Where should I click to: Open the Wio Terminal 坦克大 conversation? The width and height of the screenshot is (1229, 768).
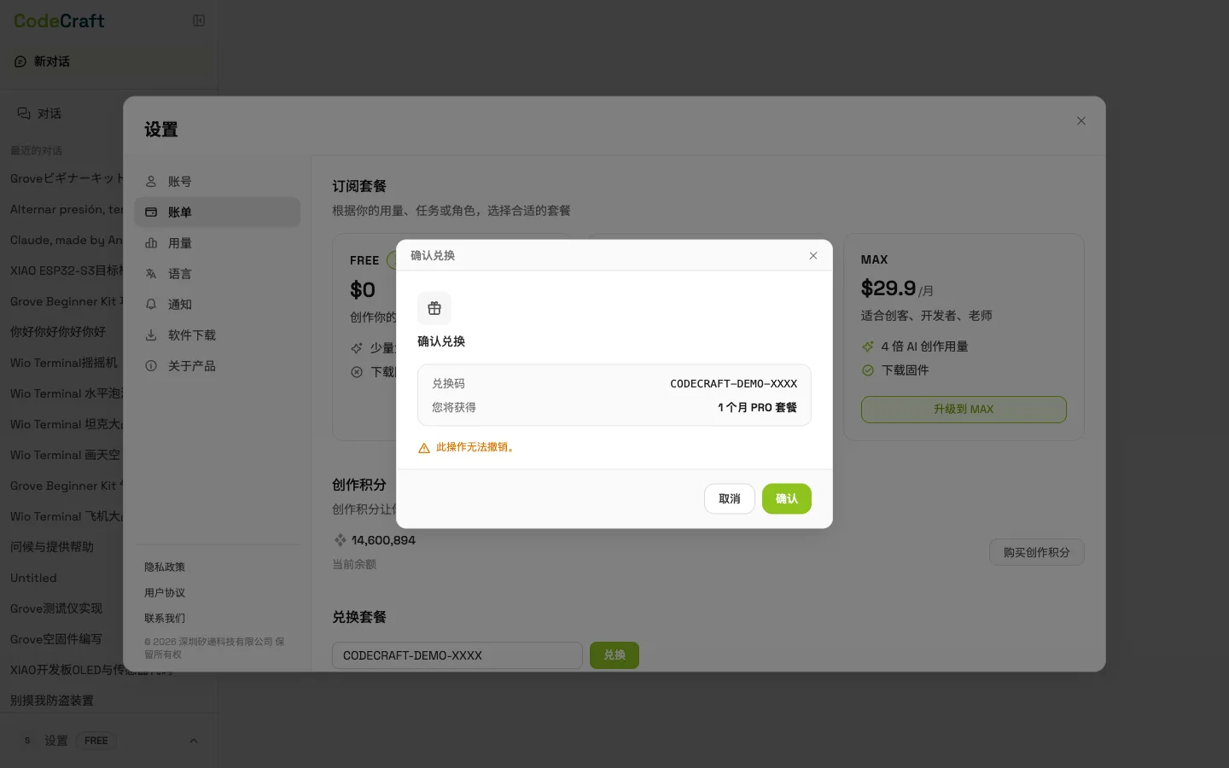[x=67, y=424]
